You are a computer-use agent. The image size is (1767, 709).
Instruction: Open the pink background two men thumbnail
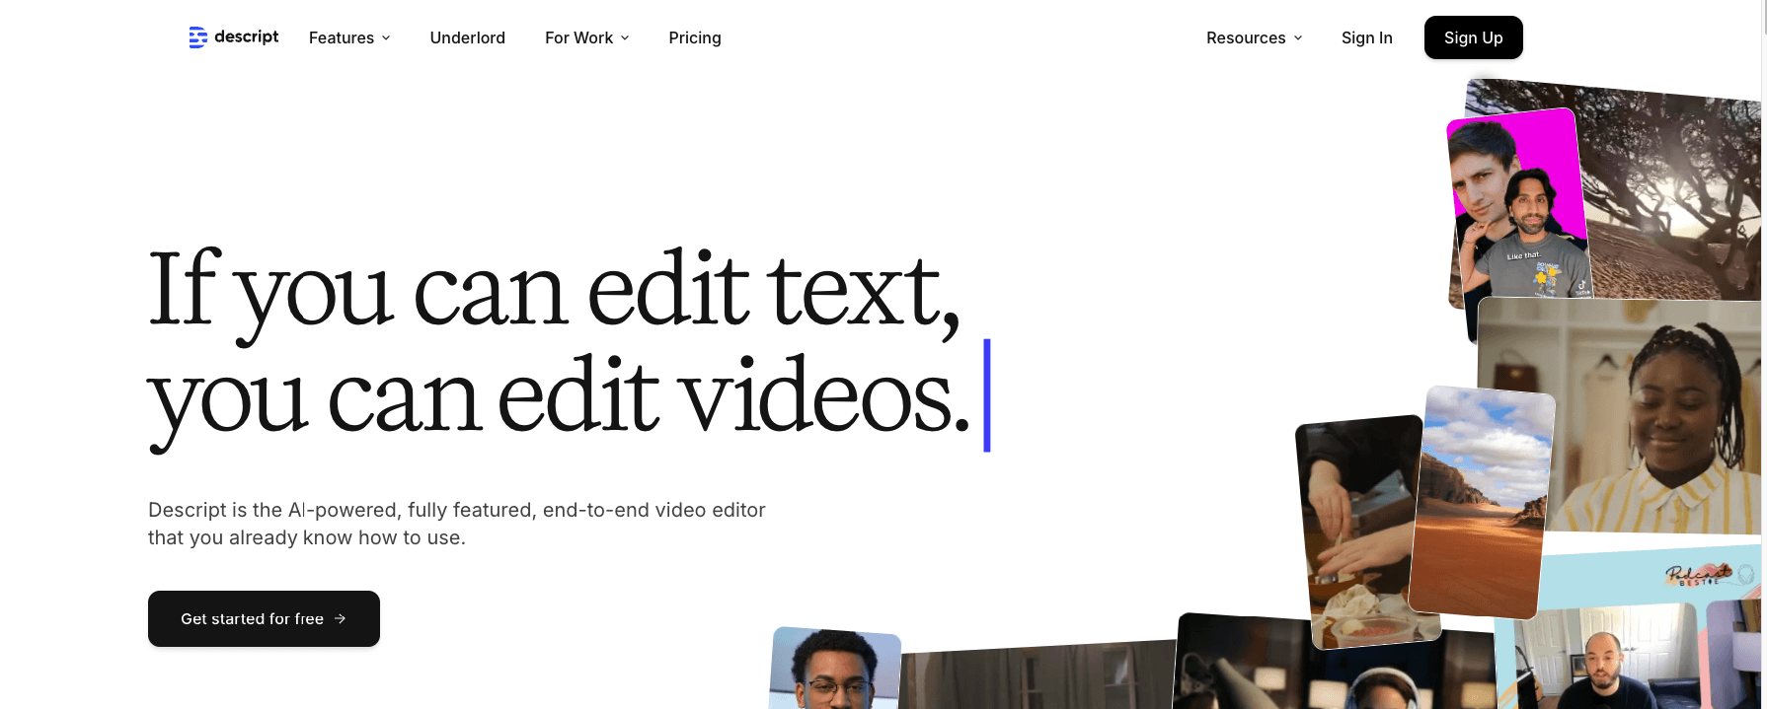coord(1517,205)
